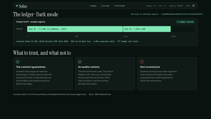Click the What to trust, and what not to heading

tap(42, 53)
